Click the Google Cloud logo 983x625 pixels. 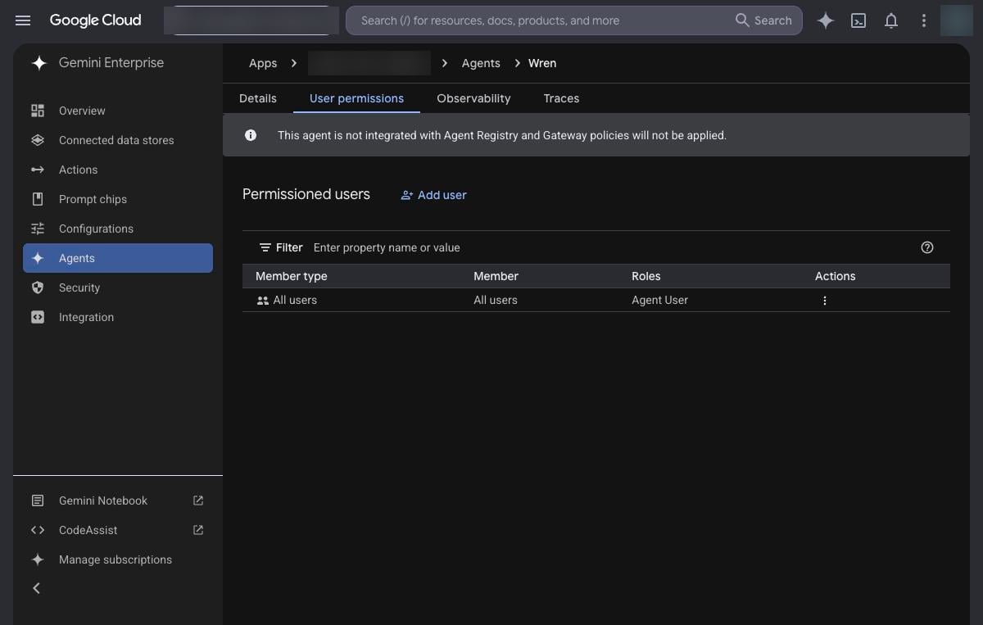coord(95,20)
